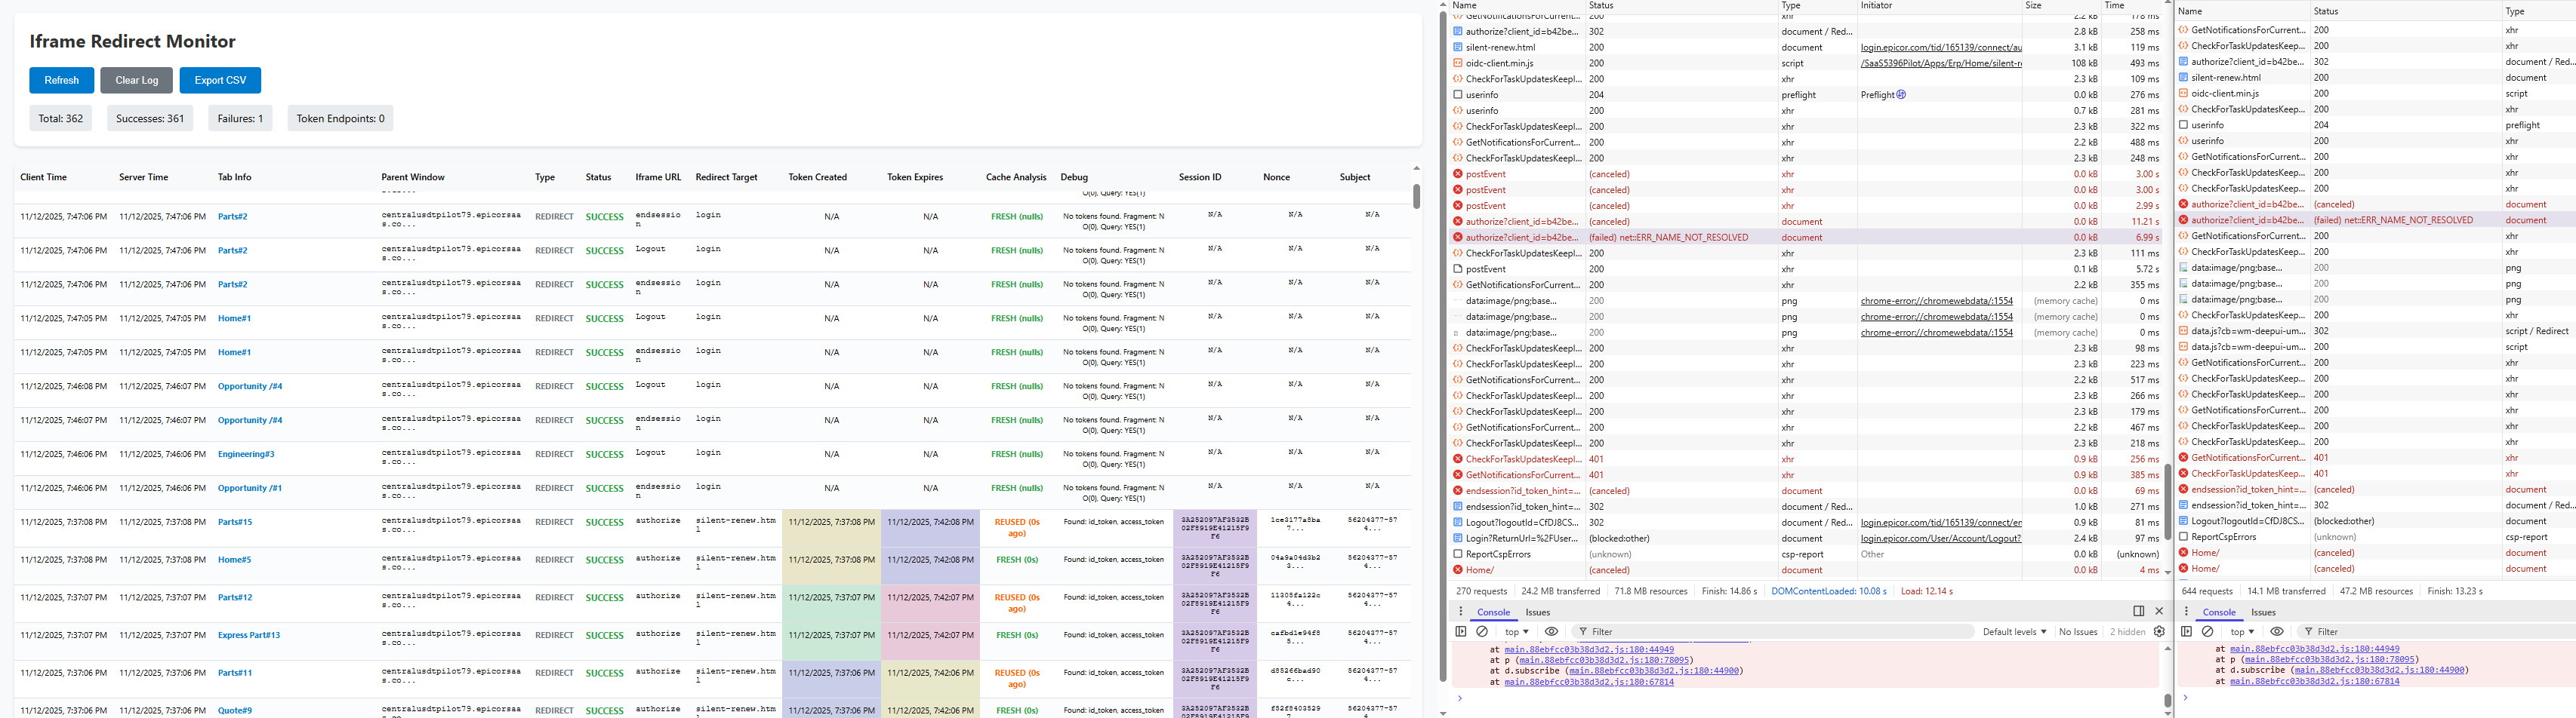Clear the console in right DevTools panel
Viewport: 2576px width, 718px height.
click(2208, 631)
